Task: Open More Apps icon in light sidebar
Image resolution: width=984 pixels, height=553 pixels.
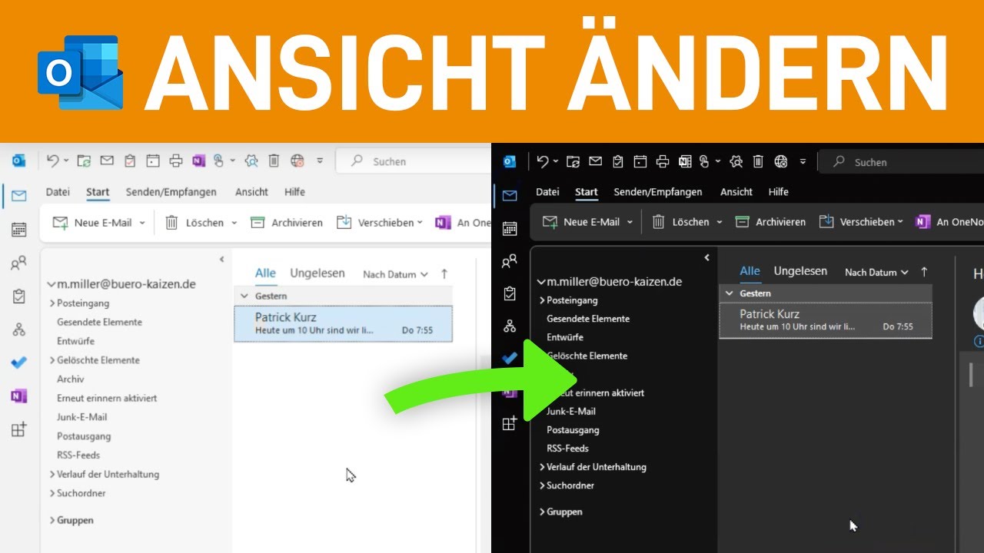Action: [x=19, y=429]
